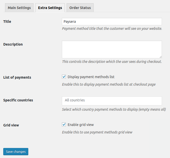Select the Extra Settings tab
Image resolution: width=170 pixels, height=158 pixels.
(50, 8)
